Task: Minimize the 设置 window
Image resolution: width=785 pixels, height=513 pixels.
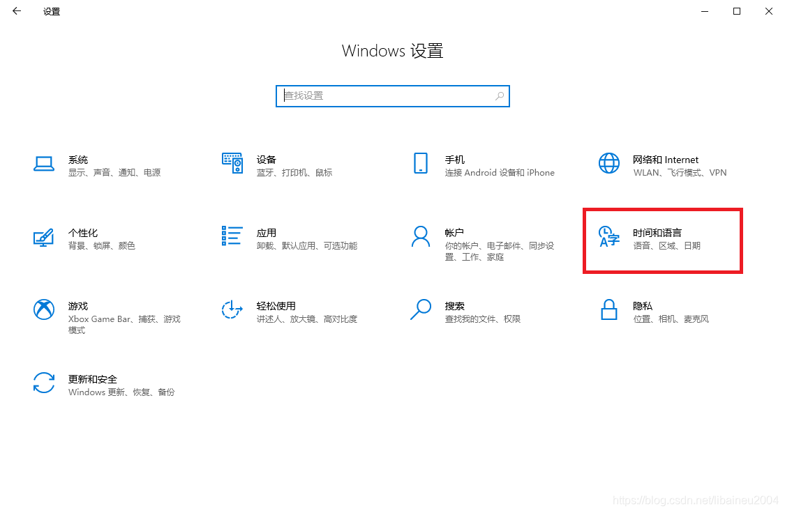Action: 705,11
